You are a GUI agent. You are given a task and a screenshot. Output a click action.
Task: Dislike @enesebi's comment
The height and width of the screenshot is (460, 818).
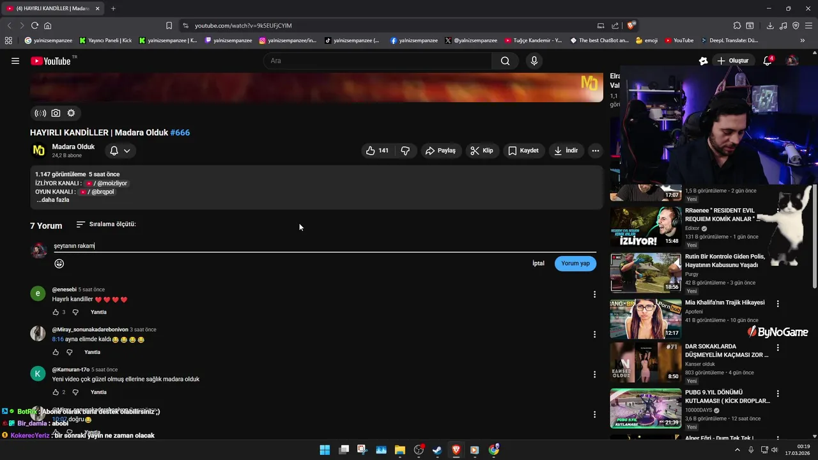pyautogui.click(x=75, y=312)
